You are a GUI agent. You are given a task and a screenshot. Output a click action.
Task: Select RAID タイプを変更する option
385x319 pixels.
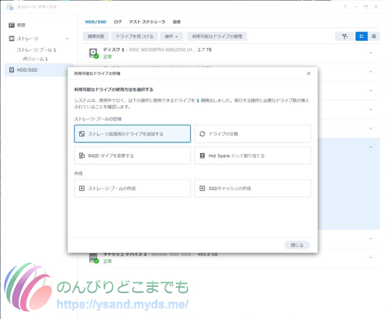click(132, 156)
